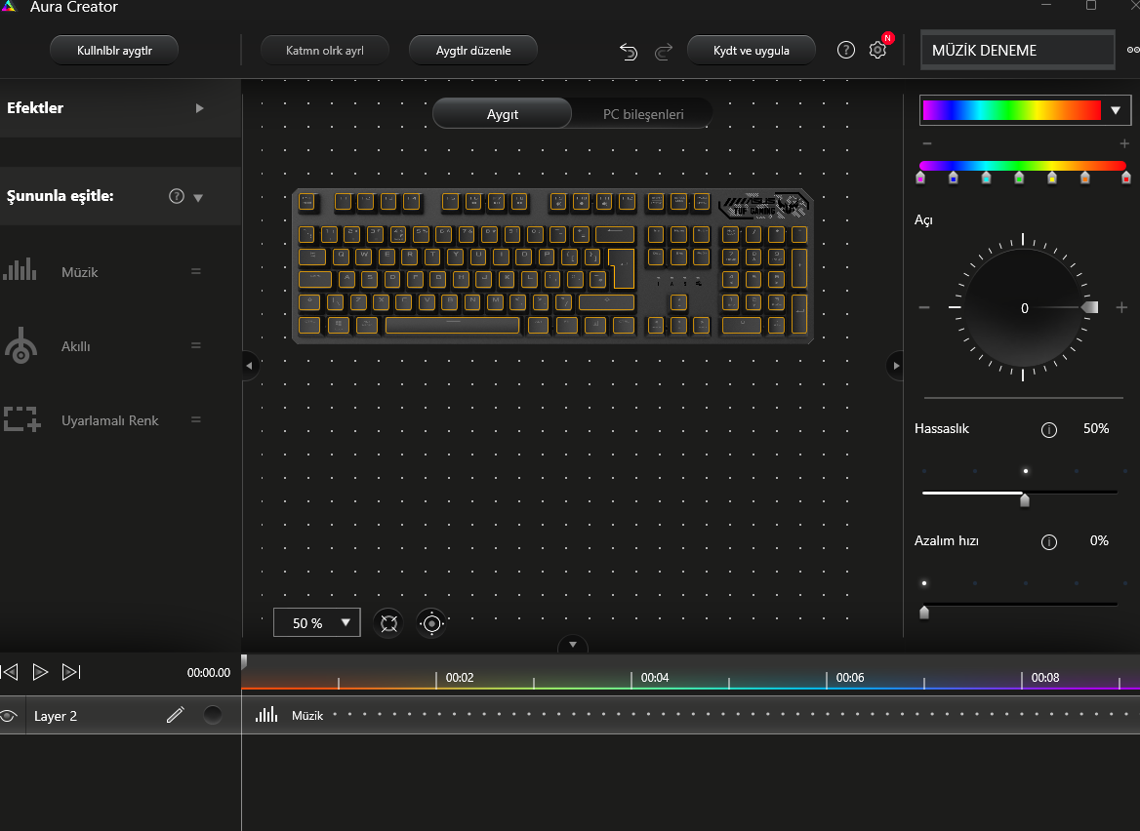Screen dimensions: 1140x831
Task: Expand the Efektler panel arrow
Action: point(199,108)
